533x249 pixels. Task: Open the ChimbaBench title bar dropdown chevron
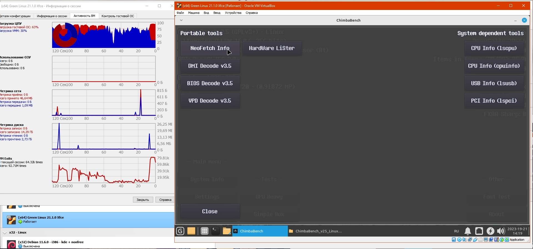(x=181, y=20)
